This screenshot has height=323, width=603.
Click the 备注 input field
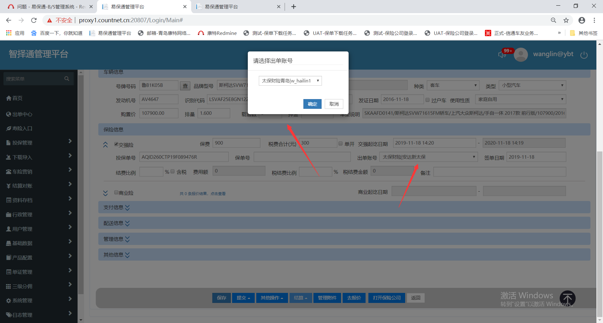[500, 172]
